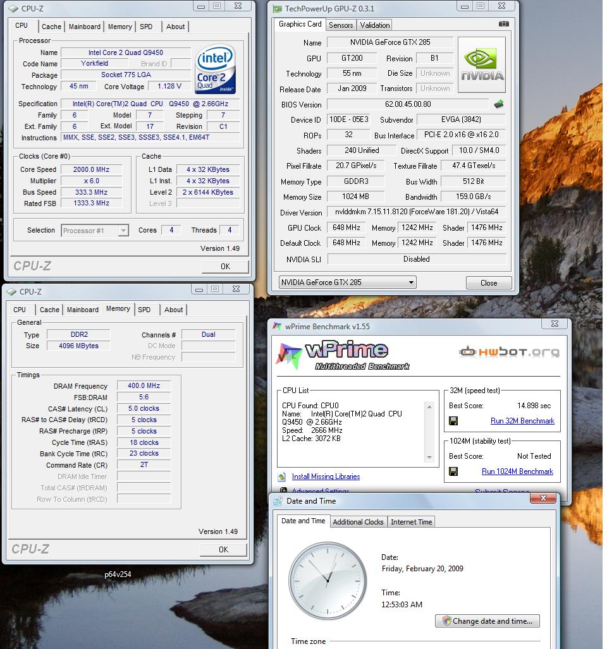
Task: Open About tab in top CPU-Z window
Action: pyautogui.click(x=175, y=27)
